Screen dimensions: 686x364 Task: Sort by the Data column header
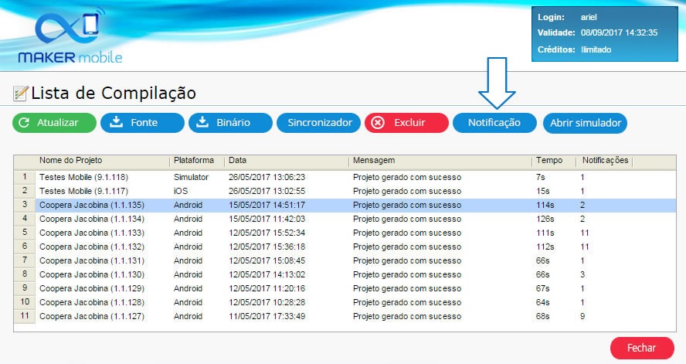(x=286, y=161)
